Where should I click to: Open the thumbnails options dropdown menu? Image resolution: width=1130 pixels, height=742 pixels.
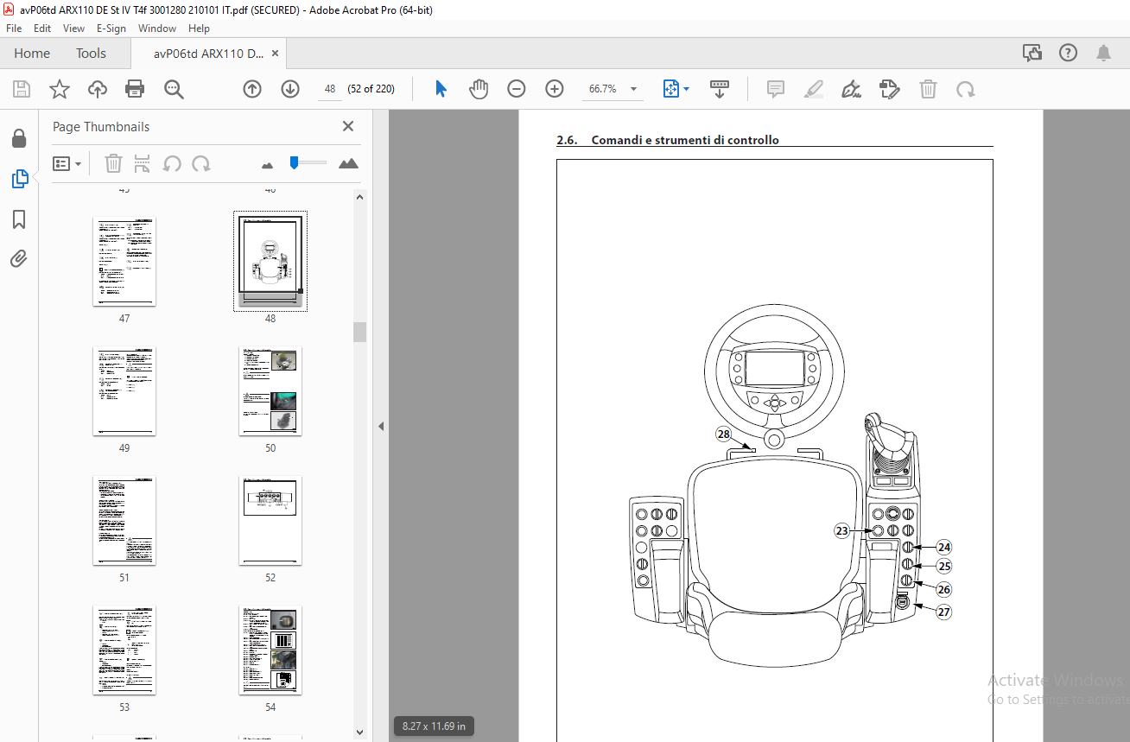(67, 163)
